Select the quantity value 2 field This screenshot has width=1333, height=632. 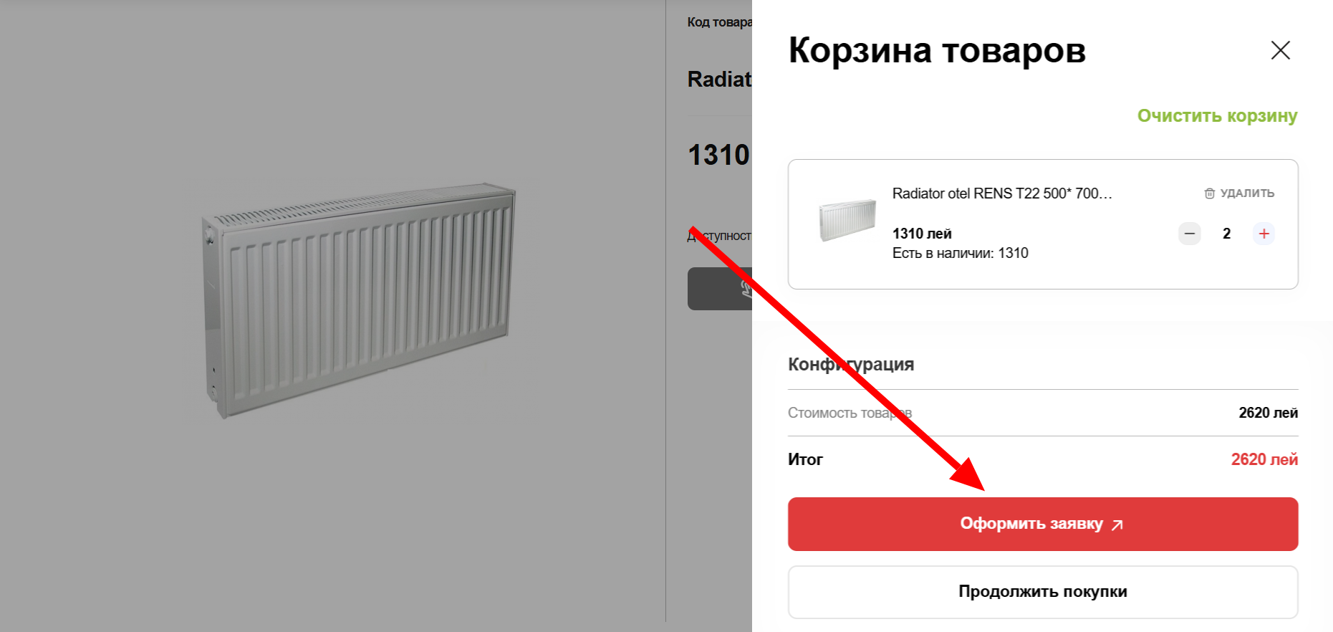[x=1226, y=234]
